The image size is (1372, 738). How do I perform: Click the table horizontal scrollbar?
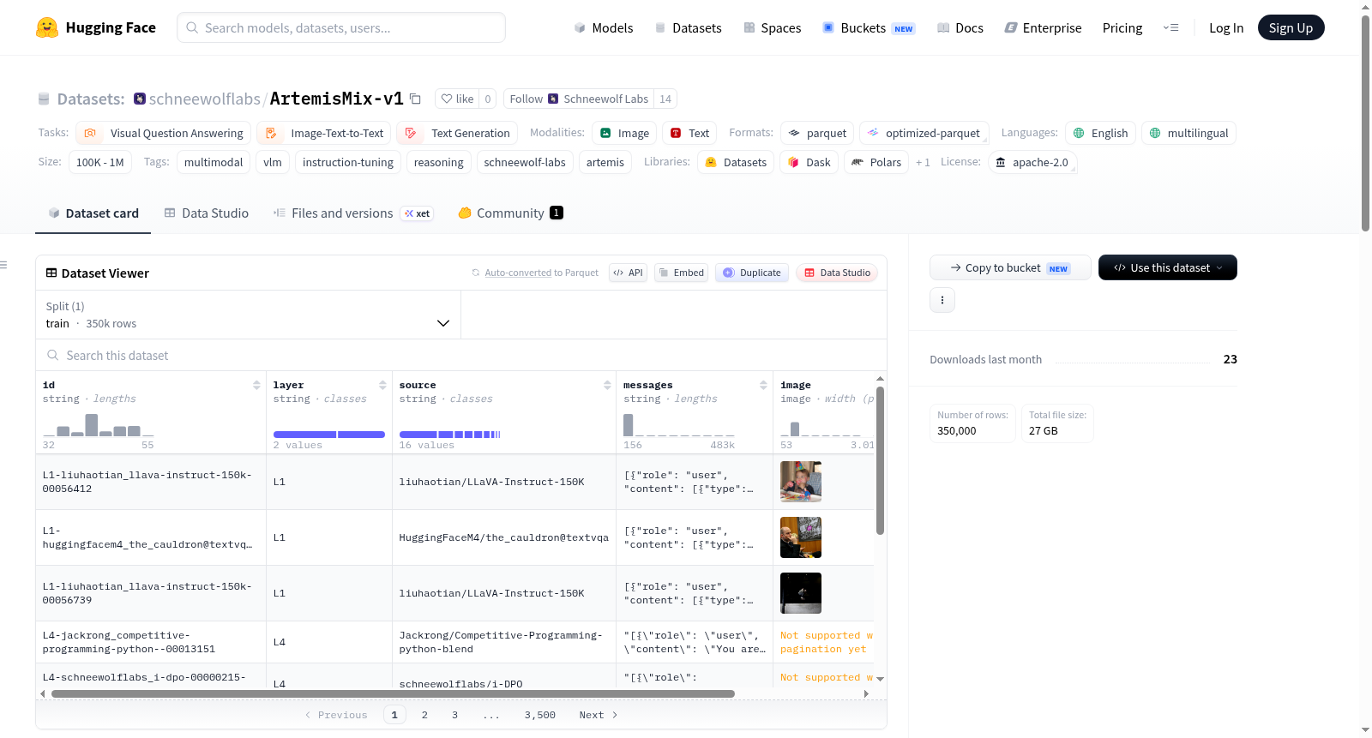pyautogui.click(x=393, y=693)
